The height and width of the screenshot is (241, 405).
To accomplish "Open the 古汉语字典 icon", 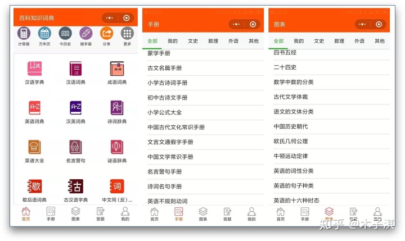I will [75, 187].
